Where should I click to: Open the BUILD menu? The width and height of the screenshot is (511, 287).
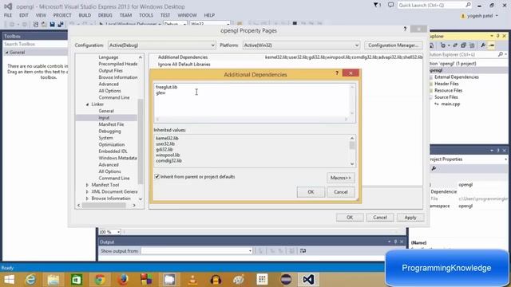pos(85,15)
